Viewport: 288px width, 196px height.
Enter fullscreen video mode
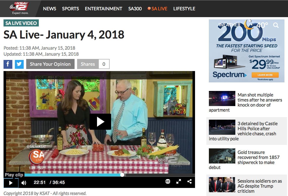pos(179,181)
